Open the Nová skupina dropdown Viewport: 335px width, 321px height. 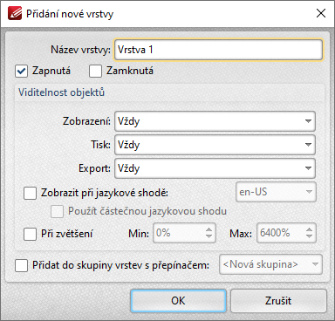pos(270,264)
